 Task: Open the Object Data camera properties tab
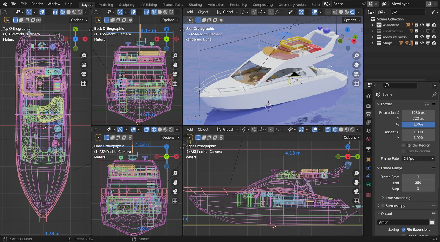pos(369,184)
